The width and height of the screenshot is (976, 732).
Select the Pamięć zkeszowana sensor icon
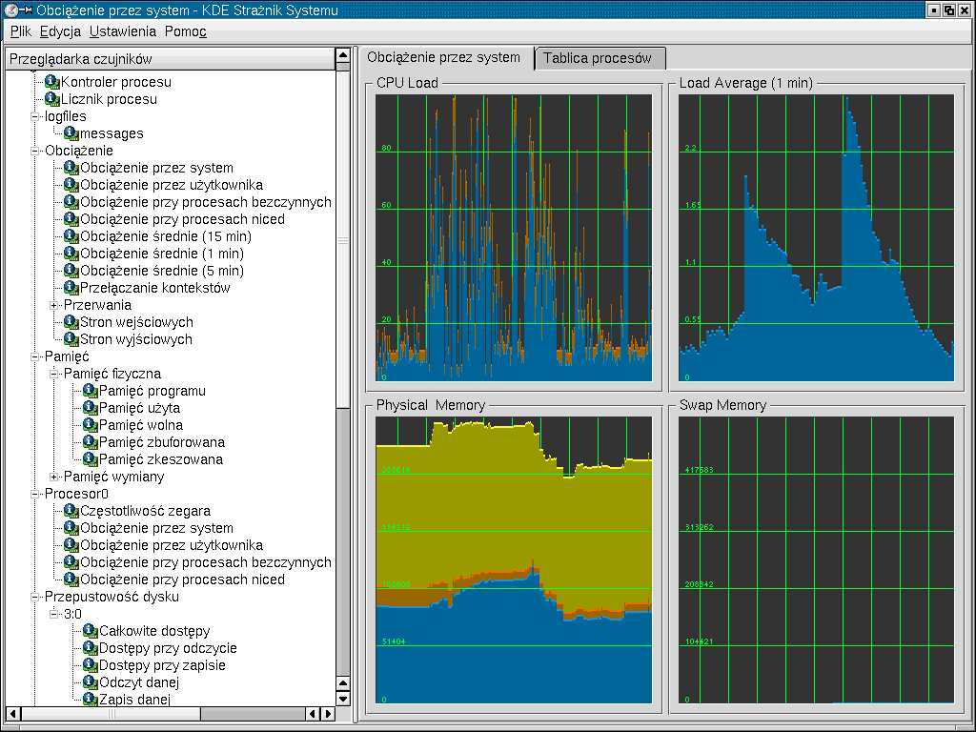click(x=91, y=459)
